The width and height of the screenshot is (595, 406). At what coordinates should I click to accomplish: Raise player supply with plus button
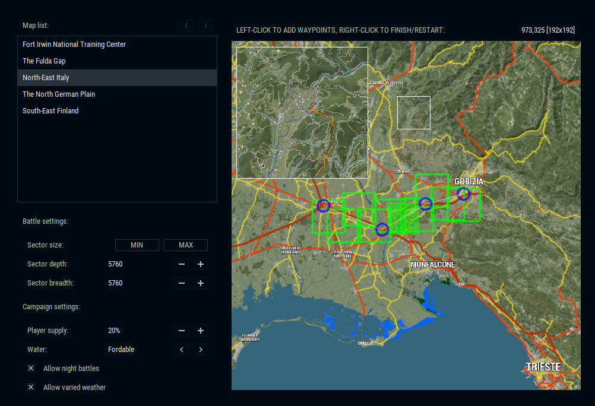[x=201, y=331]
